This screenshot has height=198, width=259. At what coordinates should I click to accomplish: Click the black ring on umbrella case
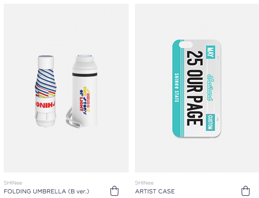click(x=85, y=75)
